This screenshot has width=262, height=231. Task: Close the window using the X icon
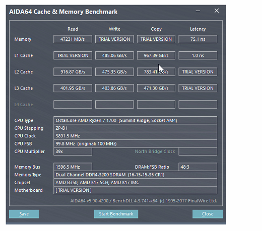click(x=217, y=11)
